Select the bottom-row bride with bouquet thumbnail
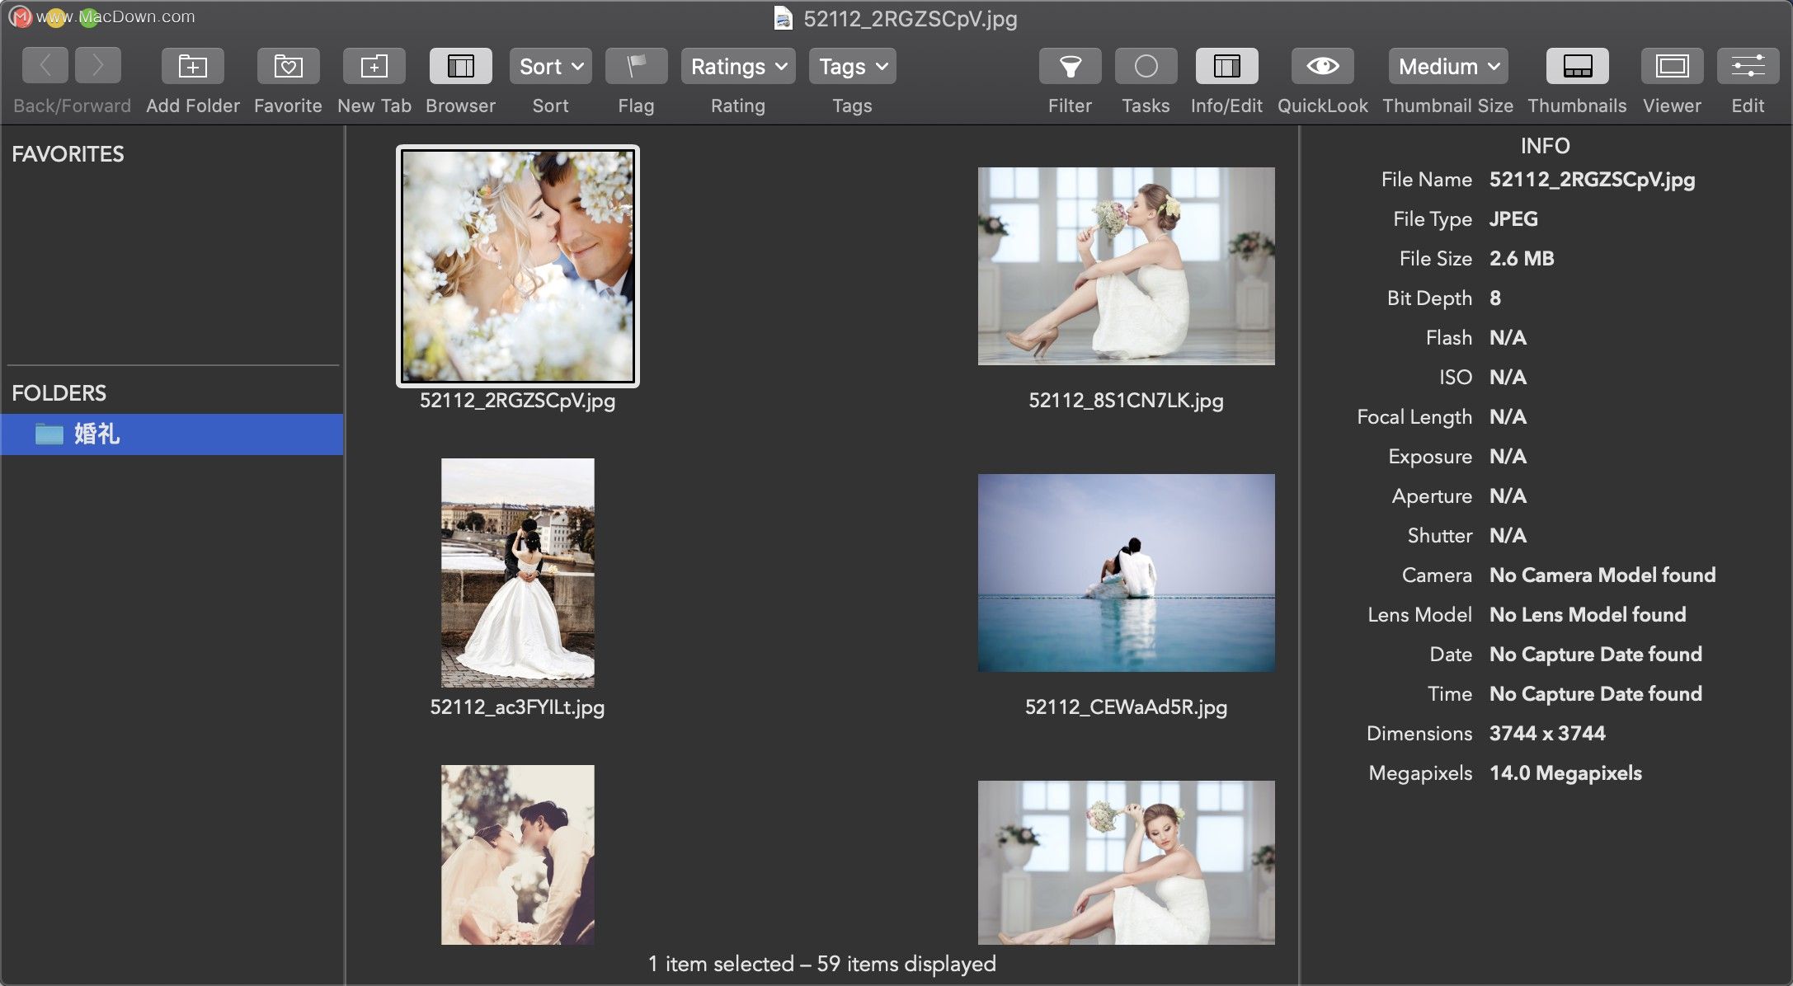The height and width of the screenshot is (986, 1793). pyautogui.click(x=1127, y=862)
